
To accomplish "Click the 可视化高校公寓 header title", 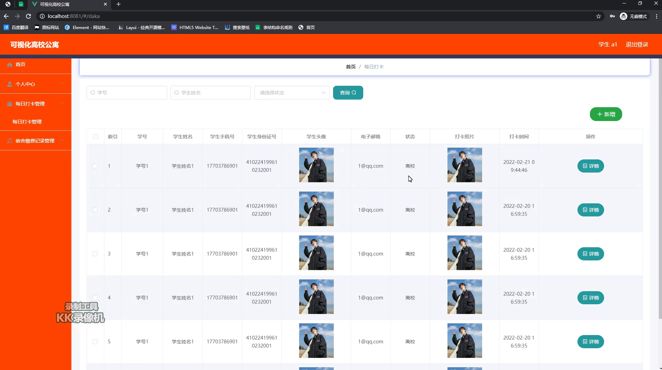I will tap(35, 45).
